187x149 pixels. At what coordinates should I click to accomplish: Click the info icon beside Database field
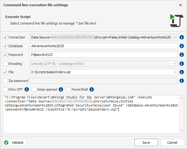(x=181, y=46)
